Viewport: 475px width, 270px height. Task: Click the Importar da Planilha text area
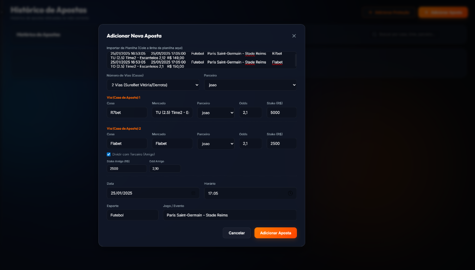point(201,60)
